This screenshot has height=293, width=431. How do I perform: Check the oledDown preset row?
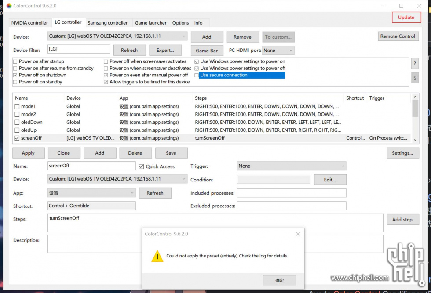coord(17,122)
